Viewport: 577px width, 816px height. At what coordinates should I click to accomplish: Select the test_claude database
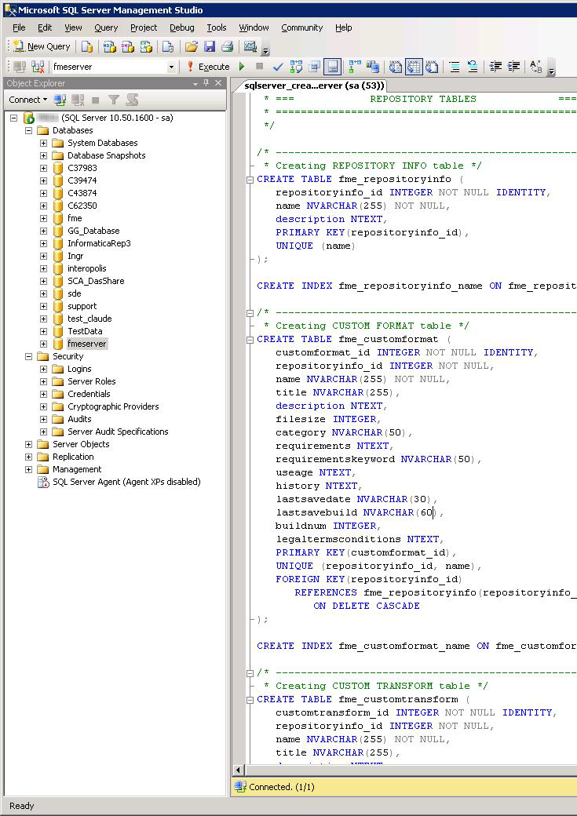89,319
